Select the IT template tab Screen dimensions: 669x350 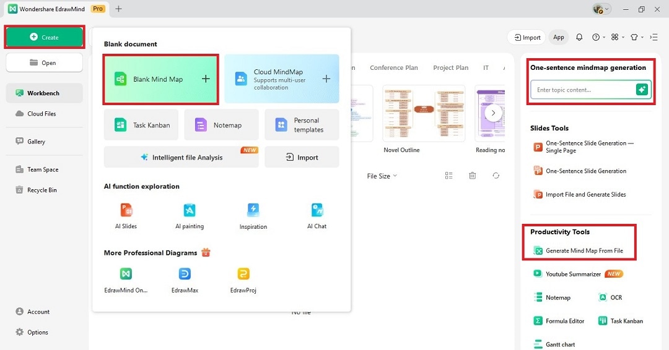(x=486, y=67)
